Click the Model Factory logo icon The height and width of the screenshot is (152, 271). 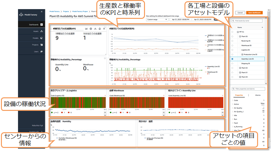21,14
